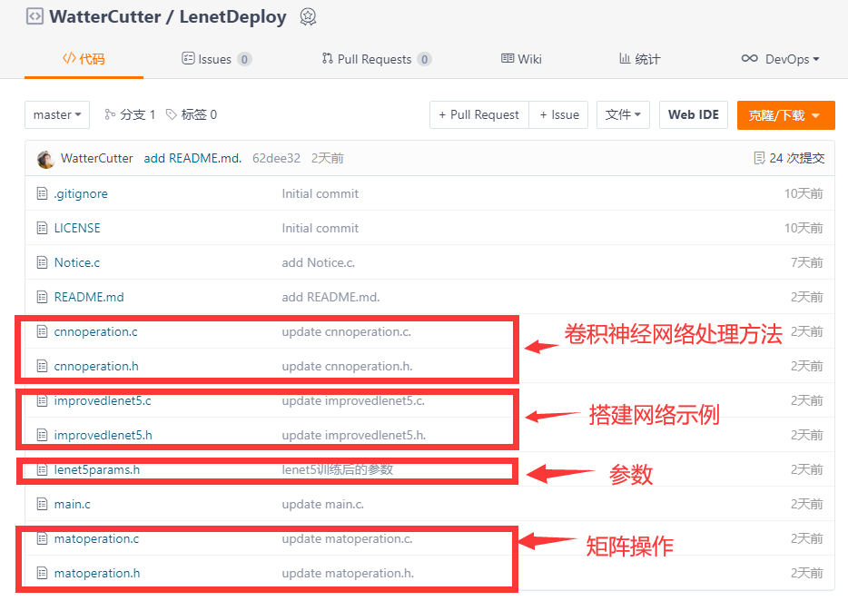
Task: Click the update main.c. commit message
Action: [x=323, y=504]
